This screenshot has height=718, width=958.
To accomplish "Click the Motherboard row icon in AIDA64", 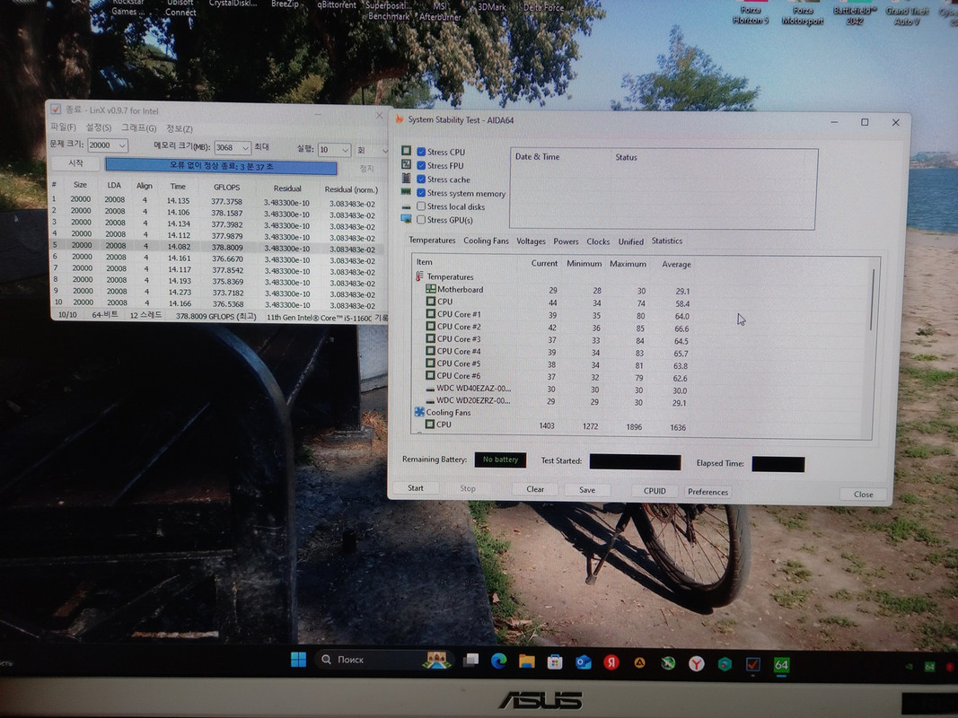I will point(431,289).
